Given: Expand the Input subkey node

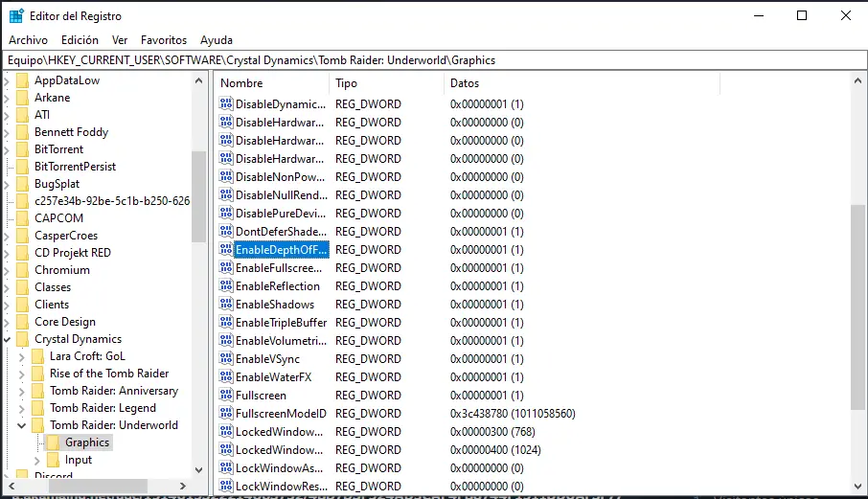Looking at the screenshot, I should pyautogui.click(x=37, y=461).
